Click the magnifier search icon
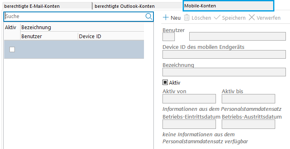 (148, 16)
